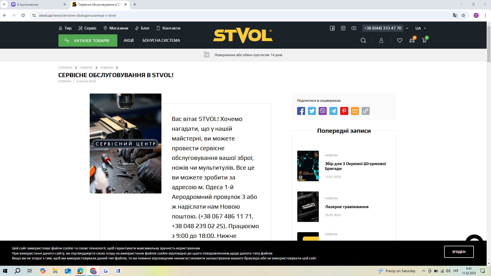This screenshot has height=276, width=491.
Task: Open the tab search dropdown arrow
Action: click(x=4, y=4)
